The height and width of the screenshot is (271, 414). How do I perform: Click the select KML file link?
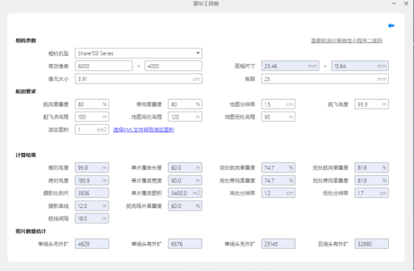[143, 130]
